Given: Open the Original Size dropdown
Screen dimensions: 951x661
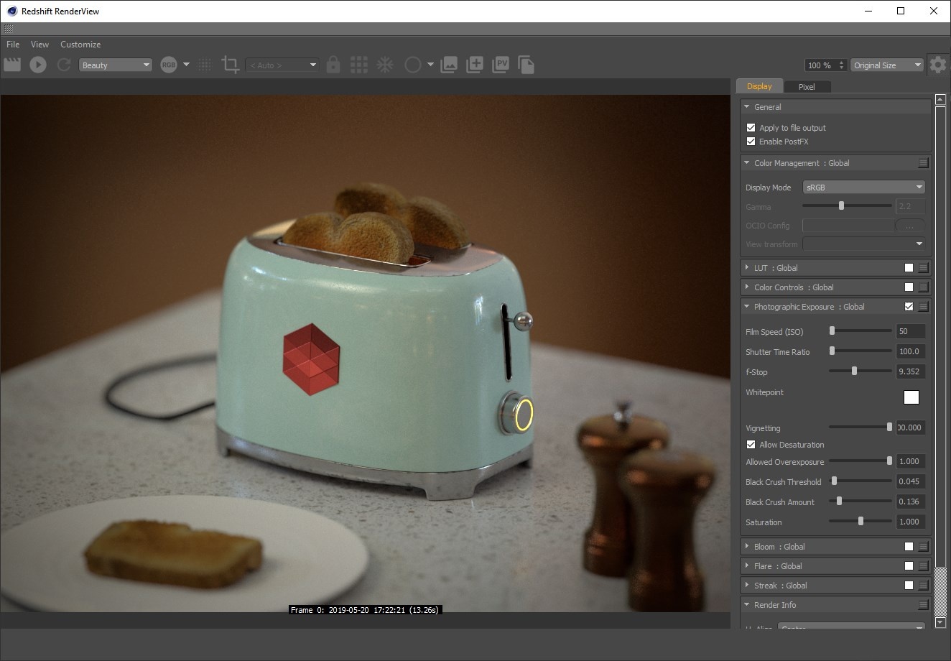Looking at the screenshot, I should (887, 65).
